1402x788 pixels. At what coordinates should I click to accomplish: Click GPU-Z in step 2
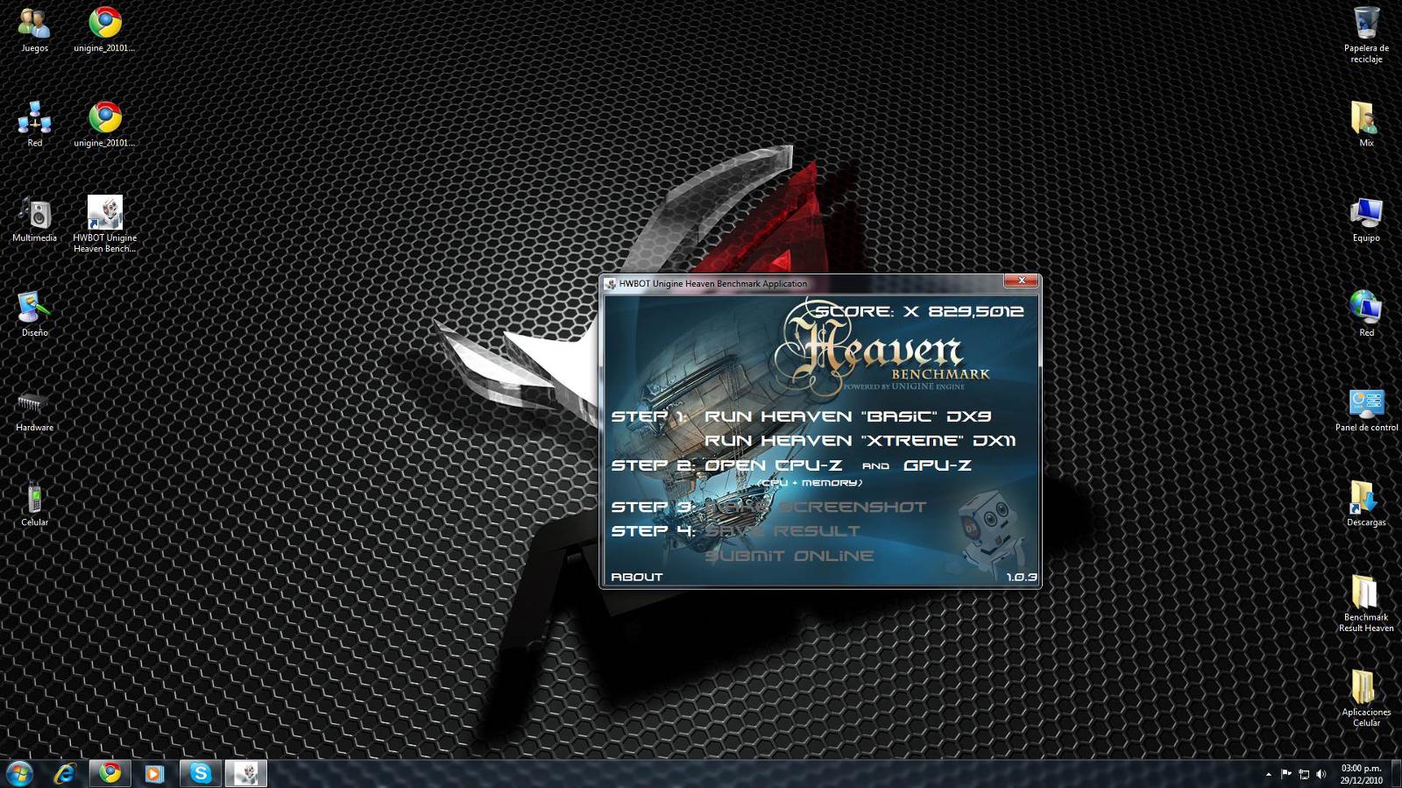coord(937,465)
